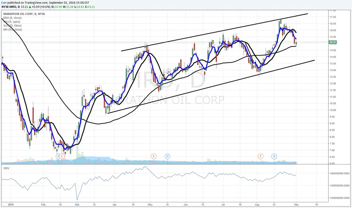
Task: Click the 1600000000.0000 OBV axis label
Action: click(340, 173)
